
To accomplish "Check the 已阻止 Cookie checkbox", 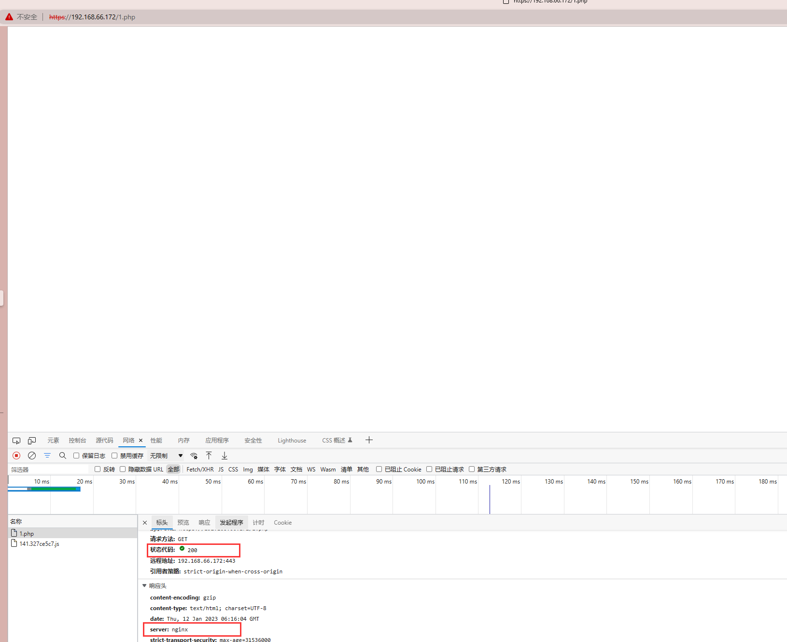I will [379, 469].
